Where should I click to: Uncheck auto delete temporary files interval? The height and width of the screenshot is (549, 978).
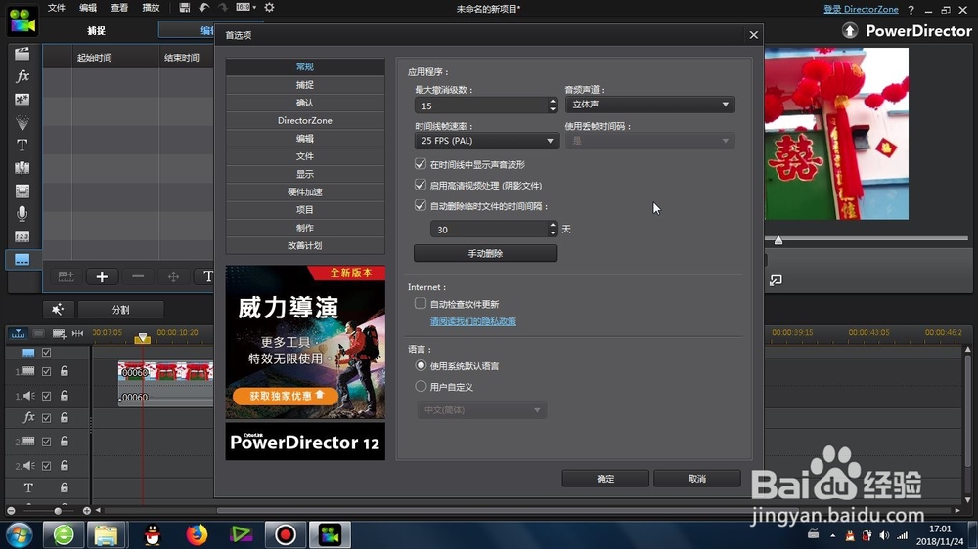[421, 205]
